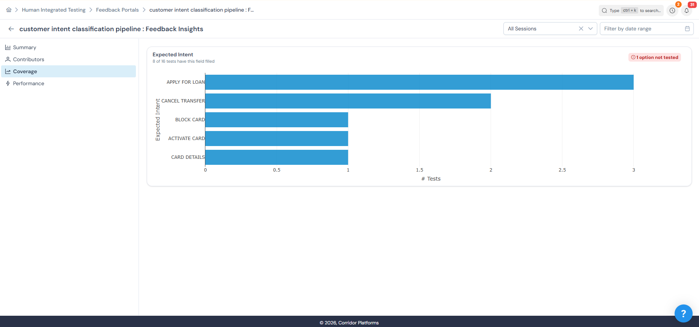Switch to the Contributors section
The image size is (699, 327).
click(x=29, y=59)
